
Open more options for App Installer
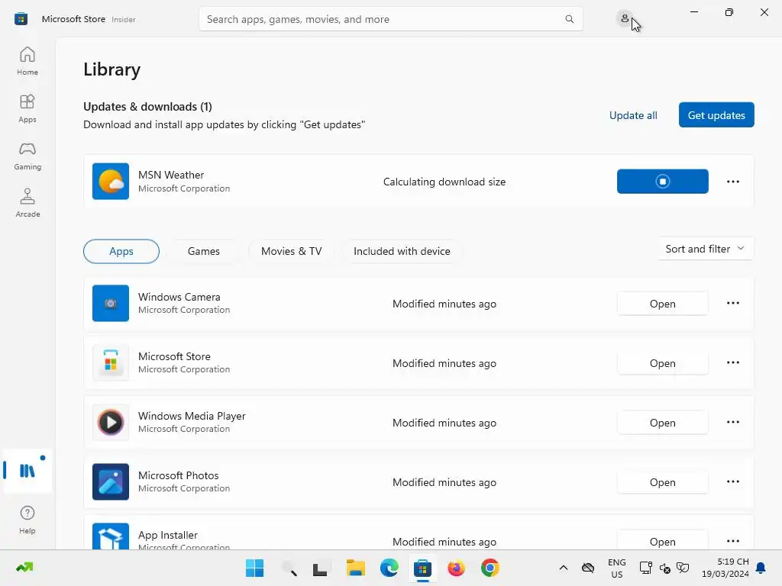point(732,541)
